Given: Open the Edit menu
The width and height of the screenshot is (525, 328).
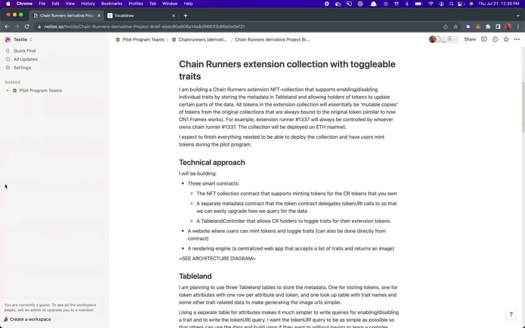Looking at the screenshot, I should [55, 4].
